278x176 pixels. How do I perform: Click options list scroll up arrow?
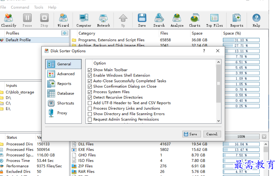(x=219, y=62)
